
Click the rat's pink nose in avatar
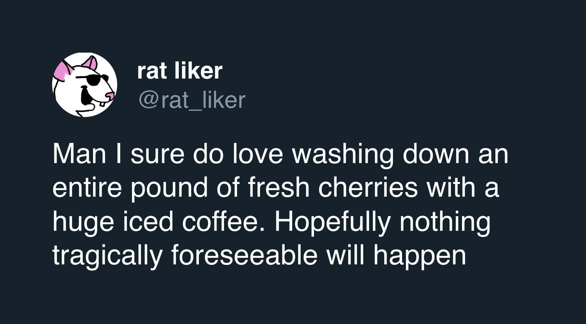(x=110, y=96)
